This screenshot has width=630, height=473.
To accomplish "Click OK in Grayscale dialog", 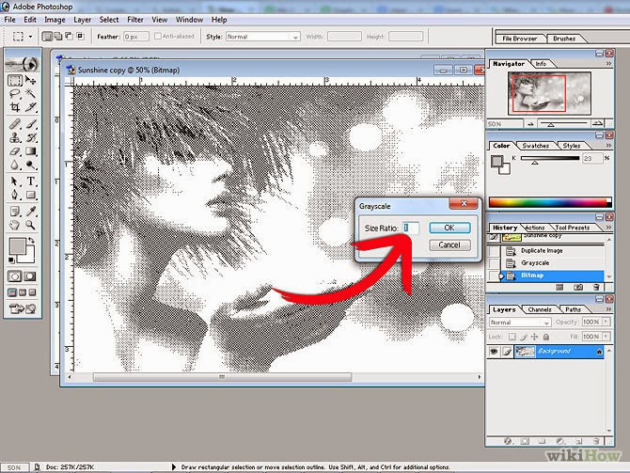I will pyautogui.click(x=449, y=228).
